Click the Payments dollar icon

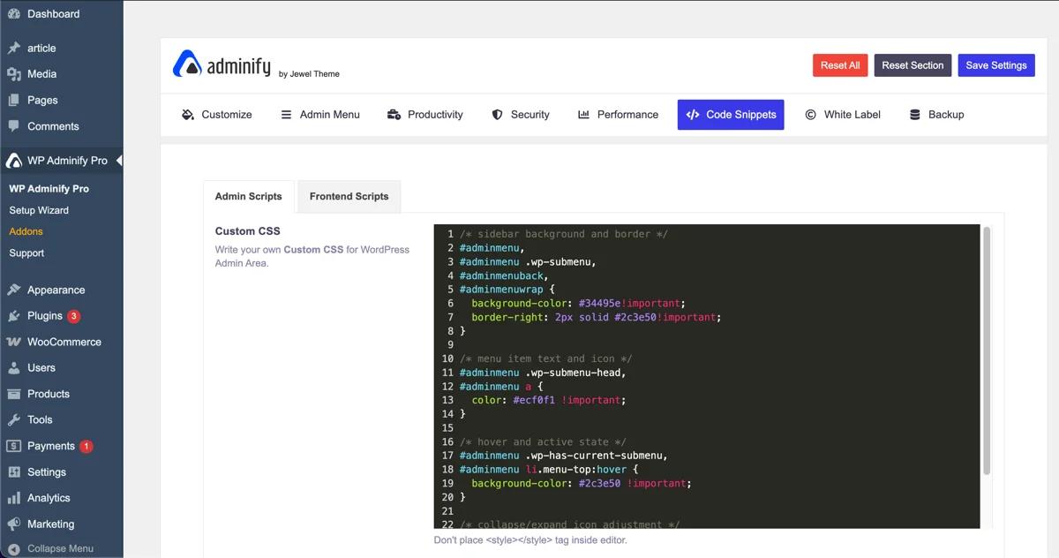(13, 446)
